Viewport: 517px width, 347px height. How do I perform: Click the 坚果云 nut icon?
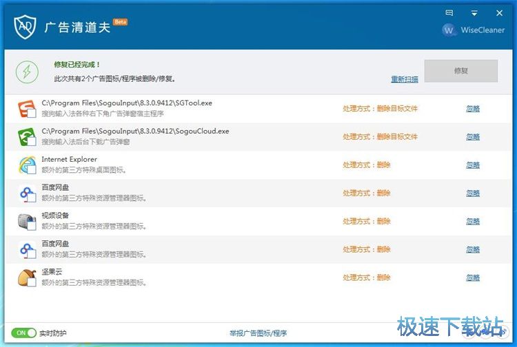click(x=28, y=277)
